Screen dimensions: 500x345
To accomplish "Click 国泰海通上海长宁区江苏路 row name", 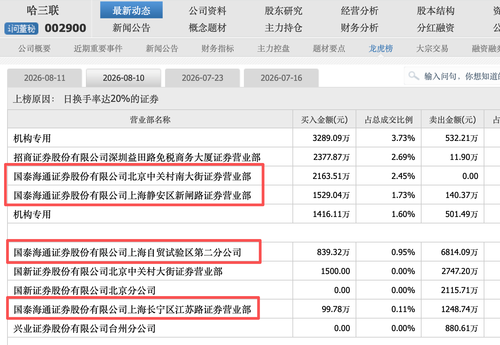I will [x=132, y=309].
